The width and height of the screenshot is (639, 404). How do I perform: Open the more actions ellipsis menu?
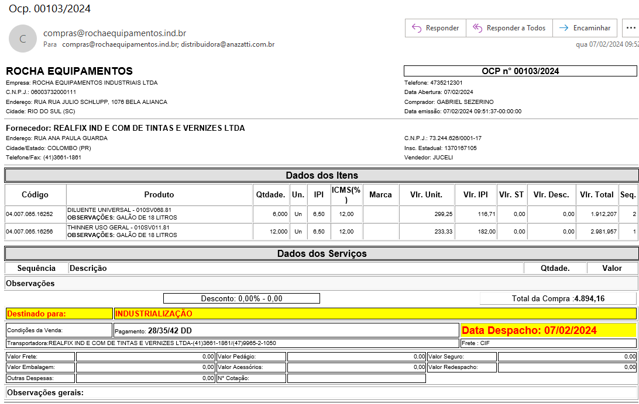[630, 28]
